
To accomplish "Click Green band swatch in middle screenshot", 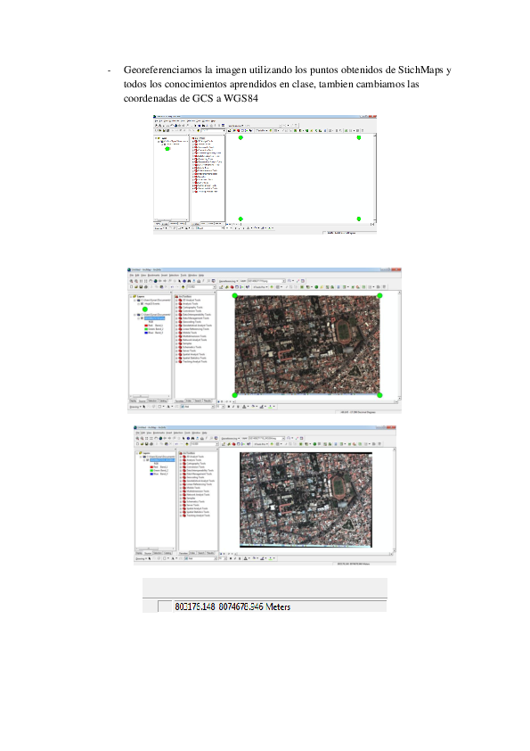I will pyautogui.click(x=146, y=329).
